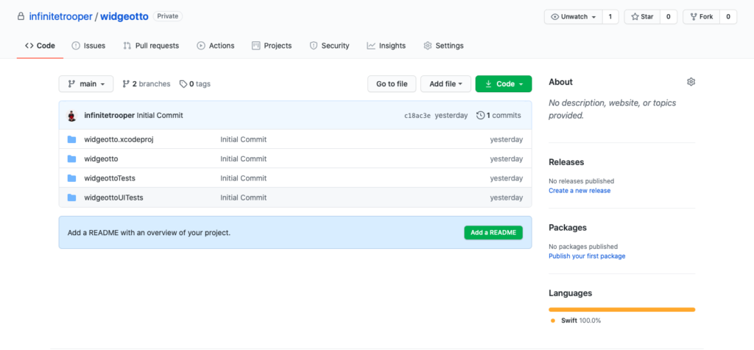Image resolution: width=754 pixels, height=350 pixels.
Task: Click the star count 0
Action: (x=669, y=17)
